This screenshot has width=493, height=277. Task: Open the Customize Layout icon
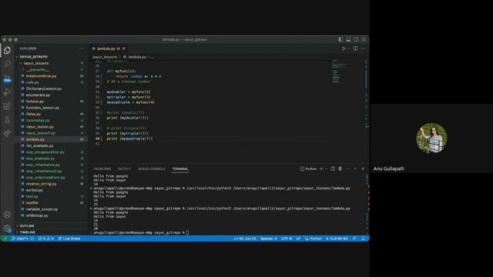(364, 39)
